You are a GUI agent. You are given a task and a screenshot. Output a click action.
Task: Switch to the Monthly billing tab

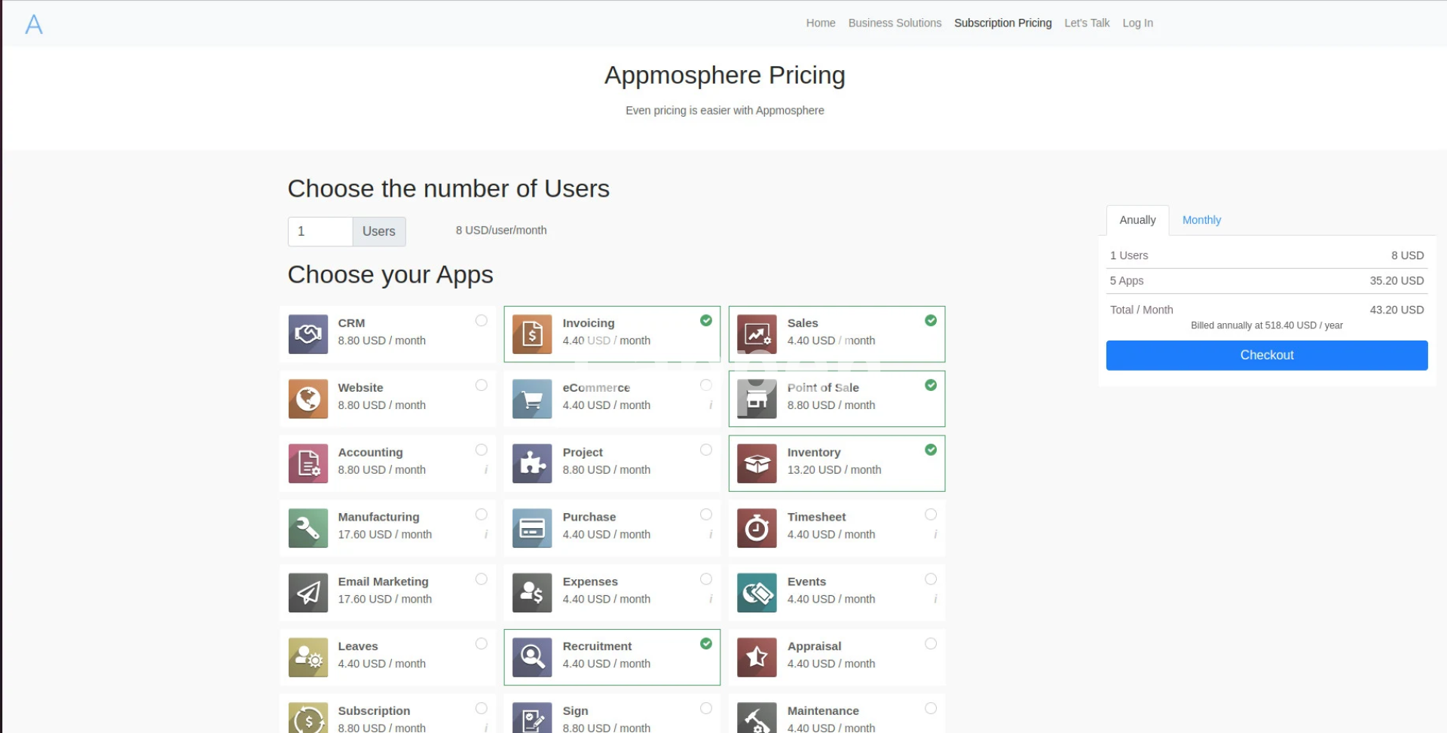pyautogui.click(x=1201, y=220)
